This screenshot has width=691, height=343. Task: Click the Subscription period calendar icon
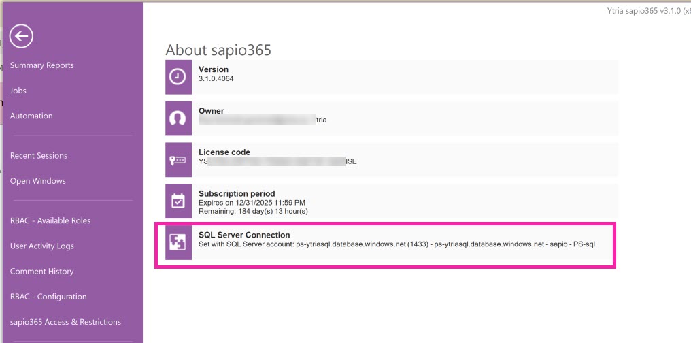point(178,201)
